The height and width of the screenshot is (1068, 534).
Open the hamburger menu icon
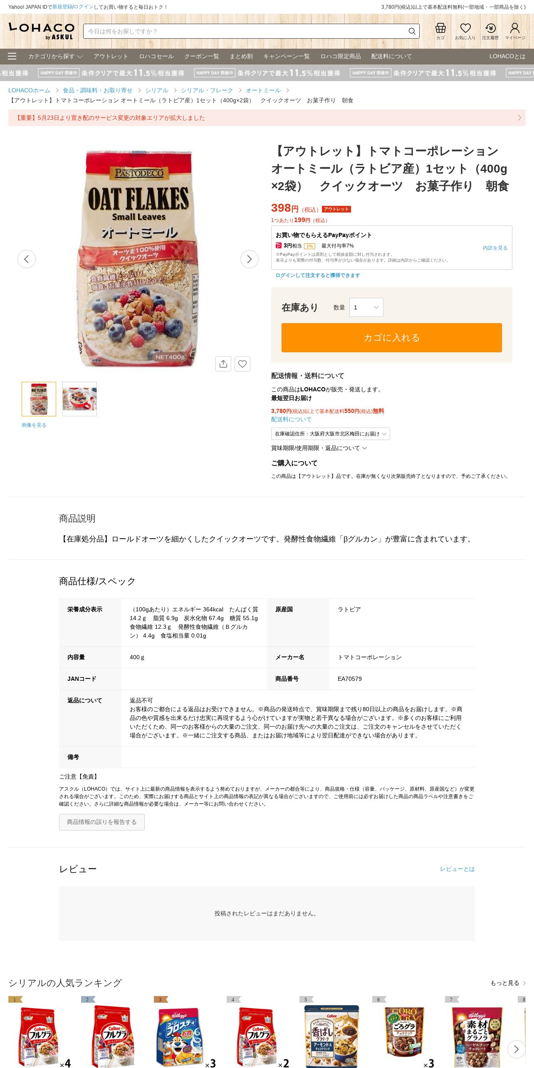tap(12, 56)
